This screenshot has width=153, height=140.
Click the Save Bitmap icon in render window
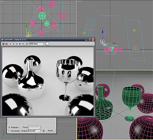click(3, 44)
